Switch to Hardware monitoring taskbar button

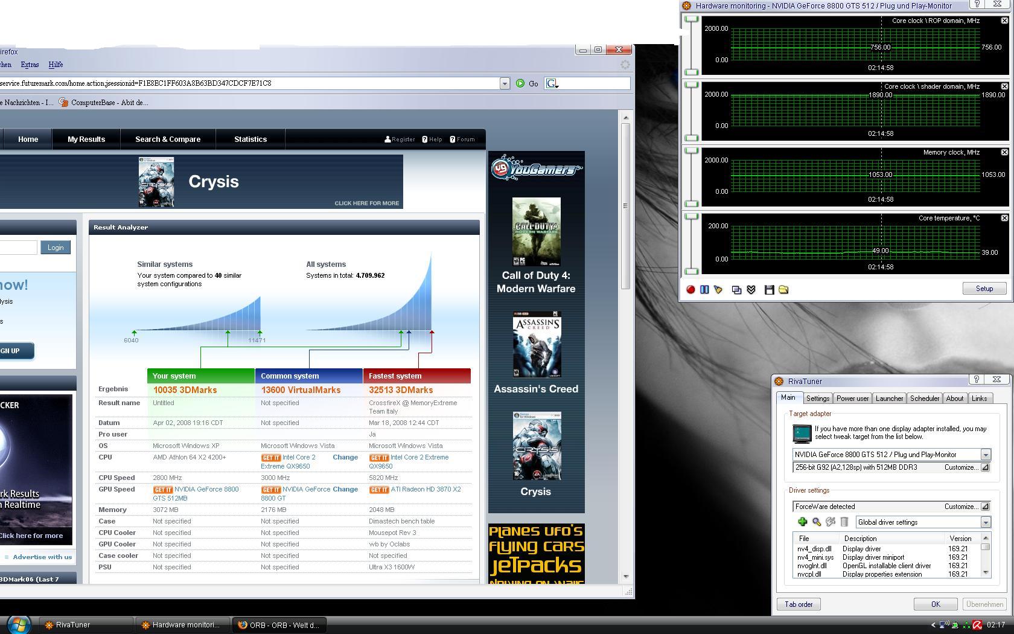click(182, 625)
